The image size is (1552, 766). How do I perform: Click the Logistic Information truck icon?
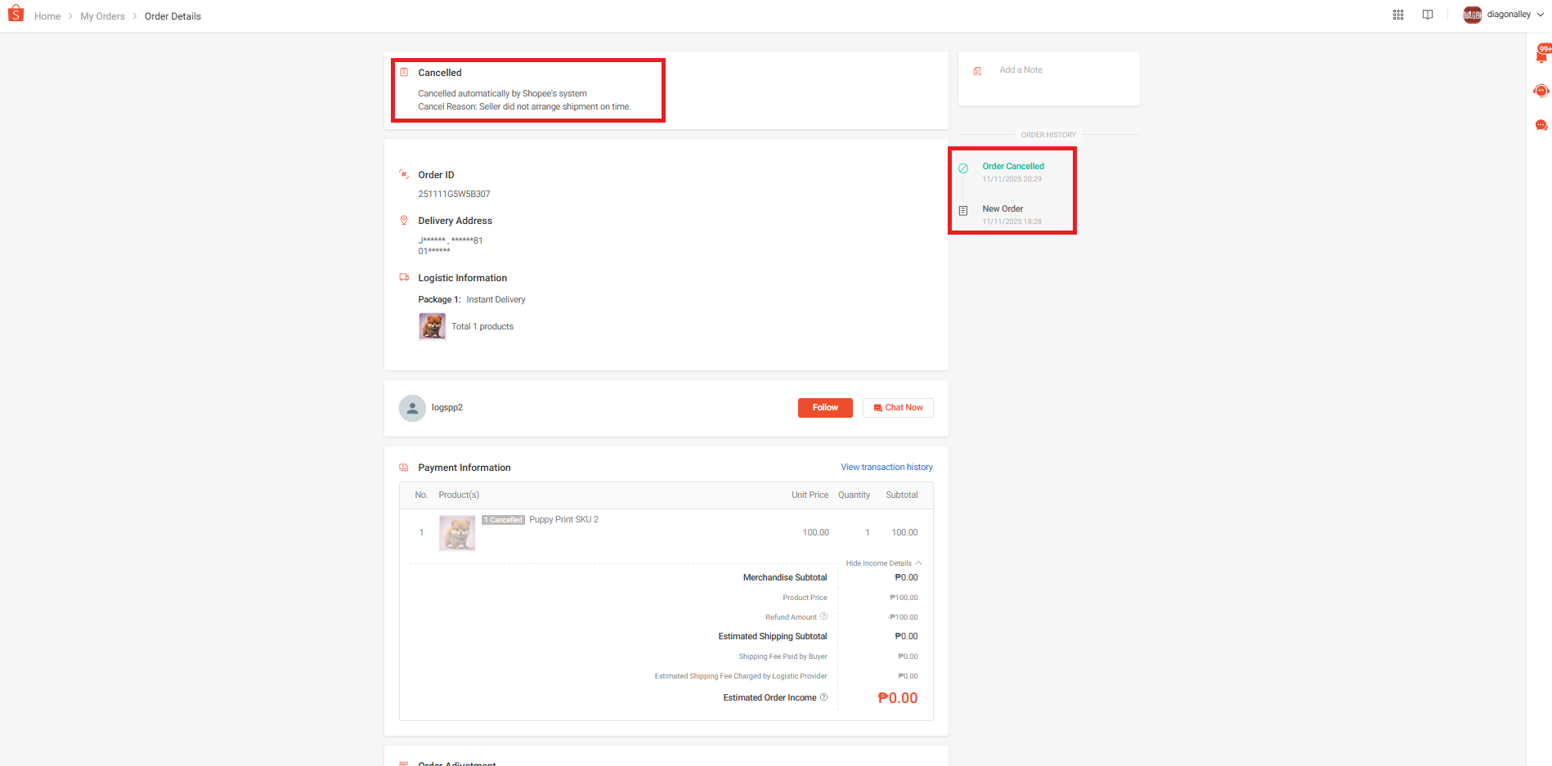404,278
